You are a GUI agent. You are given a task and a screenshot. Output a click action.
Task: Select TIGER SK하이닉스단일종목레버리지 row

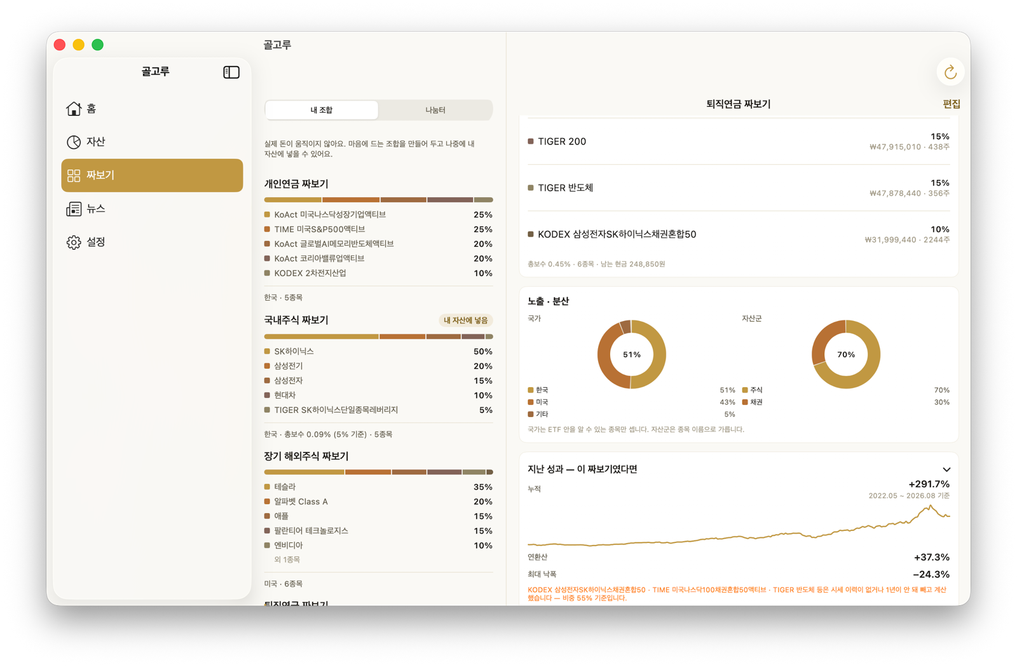click(378, 410)
